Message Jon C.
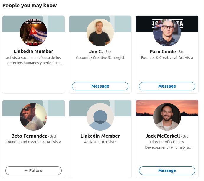Screen dimensions: 204x181 pos(100,86)
